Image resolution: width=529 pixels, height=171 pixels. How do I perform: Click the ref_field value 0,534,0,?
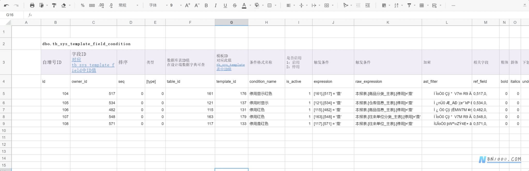pyautogui.click(x=486, y=103)
